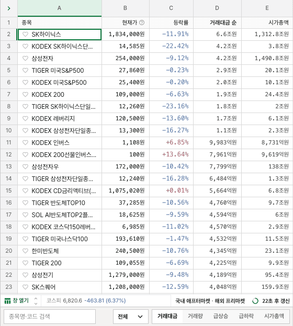293x326 pixels.
Task: Toggle heart for KODEX 인버스
Action: (x=25, y=143)
